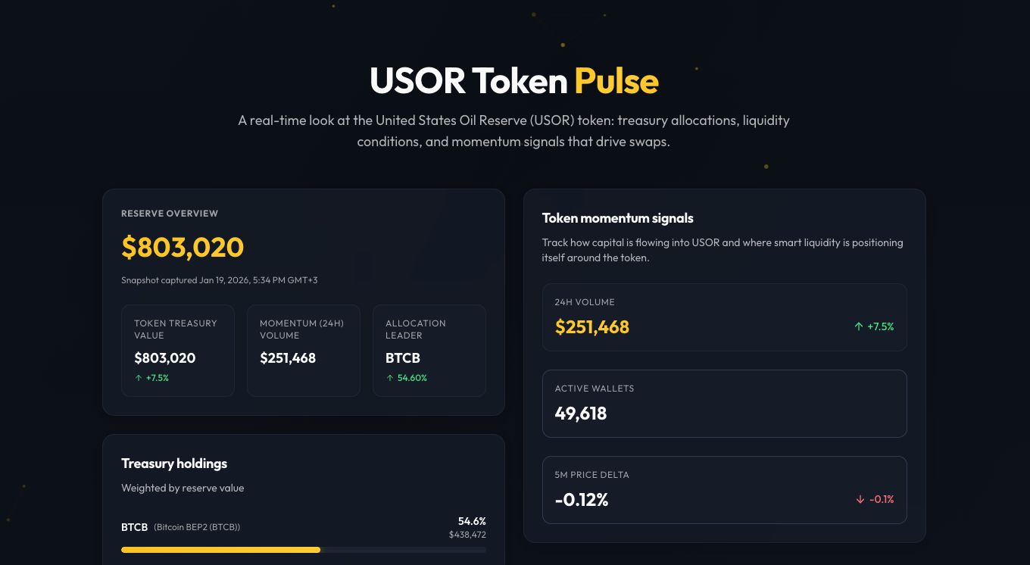
Task: Click the $803,020 reserve total
Action: pyautogui.click(x=183, y=247)
